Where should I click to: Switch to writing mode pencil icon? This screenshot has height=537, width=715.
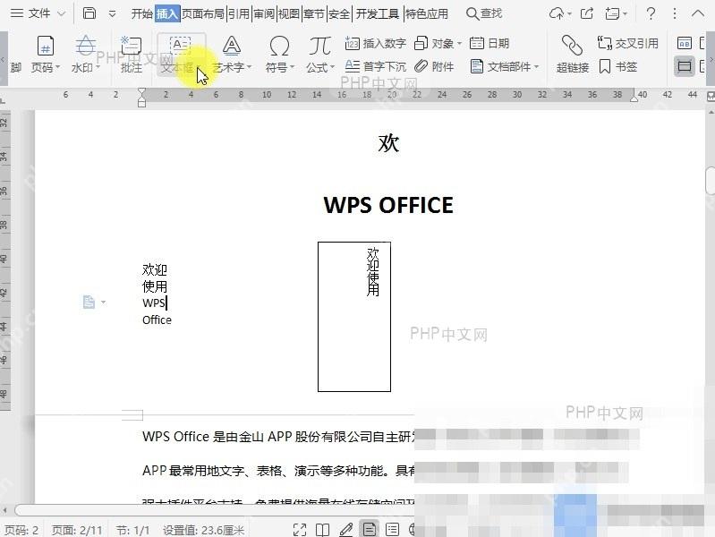346,530
